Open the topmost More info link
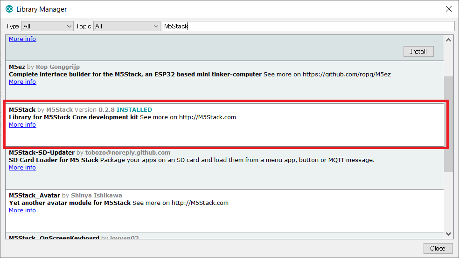Screen dimensions: 459x258 (22, 39)
